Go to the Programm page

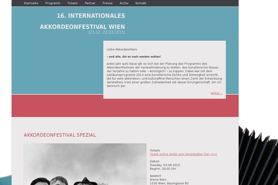(53, 3)
